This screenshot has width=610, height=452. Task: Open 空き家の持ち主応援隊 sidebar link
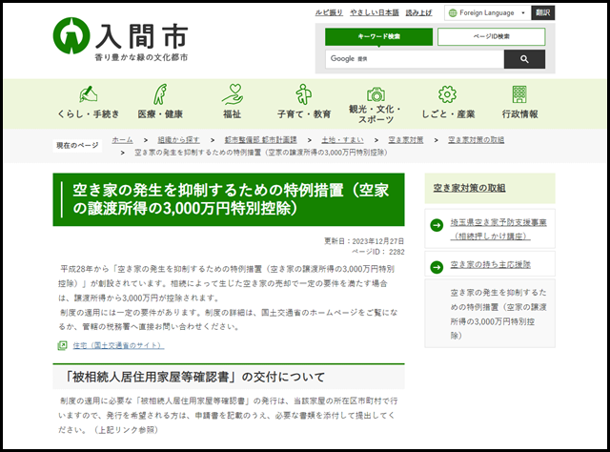[490, 265]
